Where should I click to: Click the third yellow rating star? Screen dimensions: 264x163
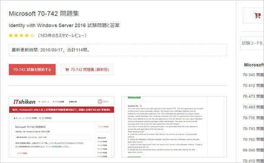coord(21,35)
